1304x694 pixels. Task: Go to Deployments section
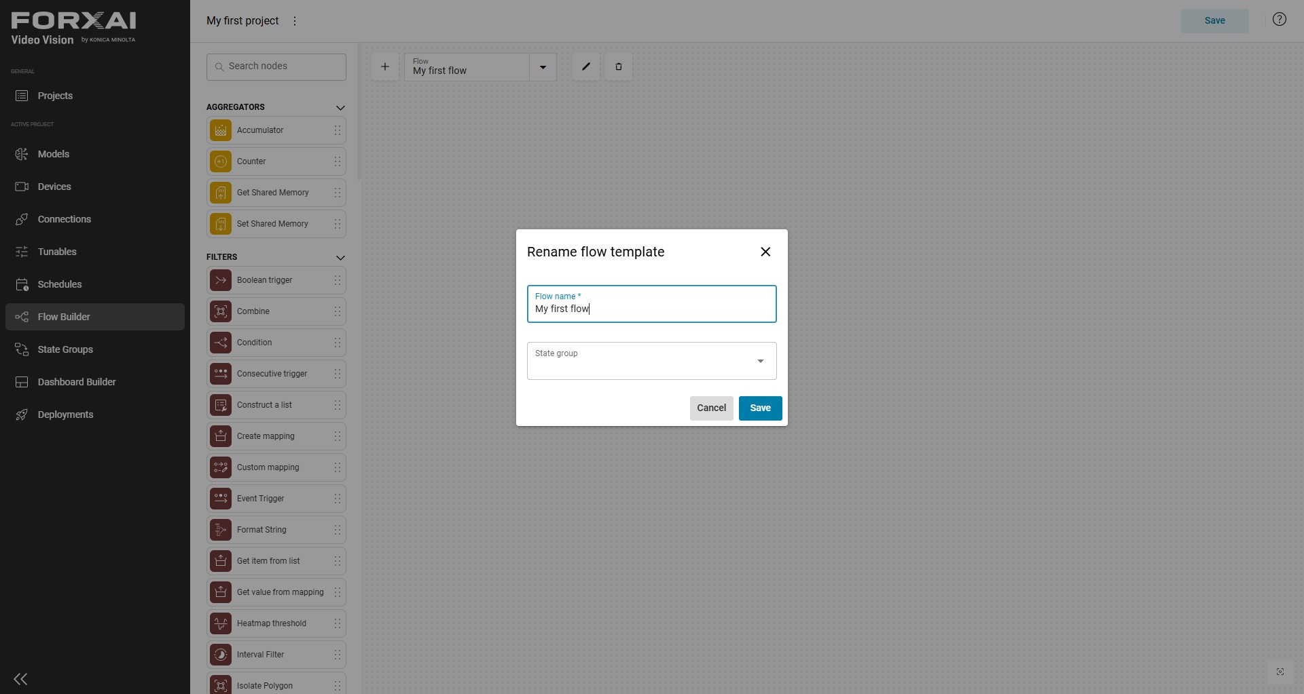tap(94, 415)
